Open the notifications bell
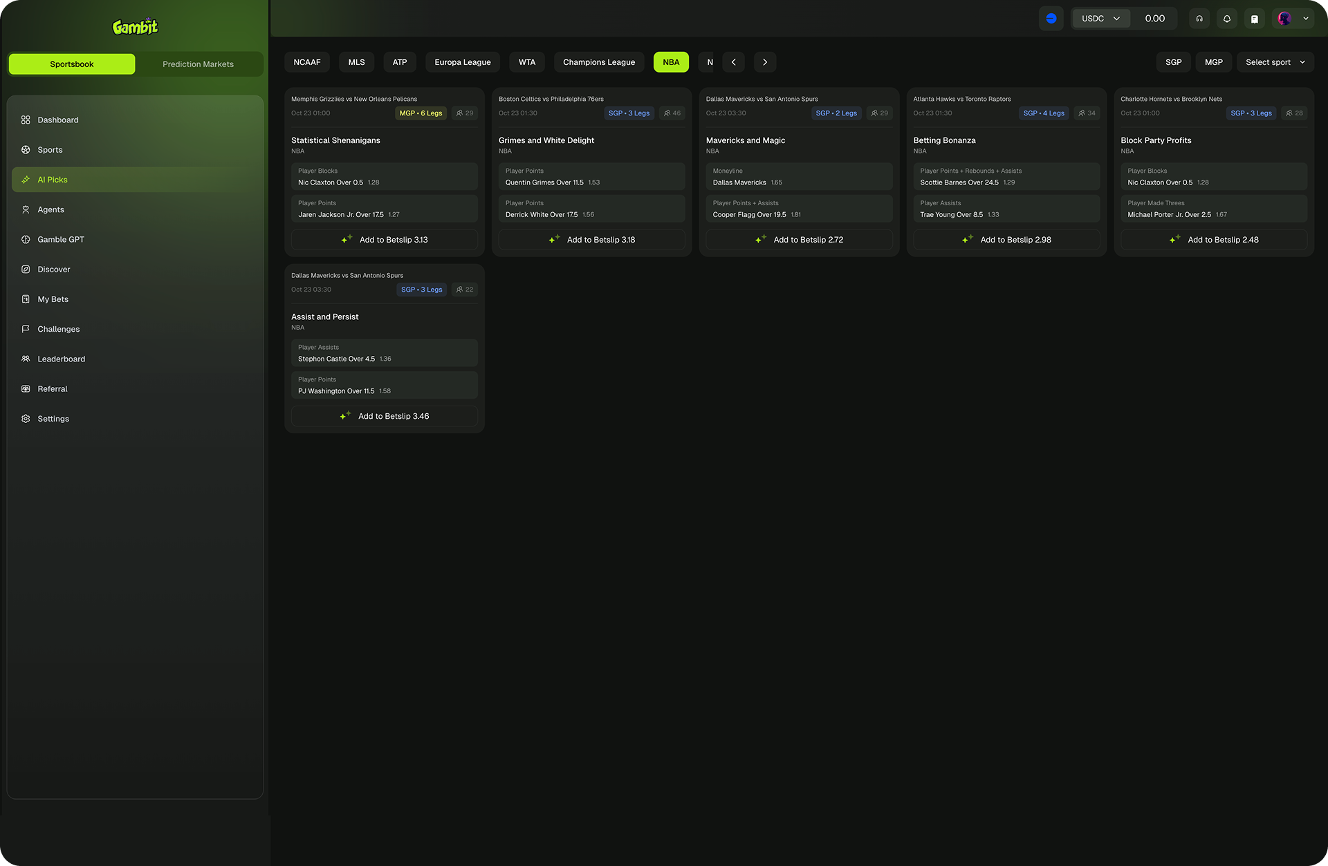 tap(1227, 19)
